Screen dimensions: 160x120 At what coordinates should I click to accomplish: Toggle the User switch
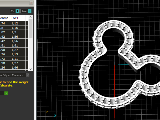26,11
